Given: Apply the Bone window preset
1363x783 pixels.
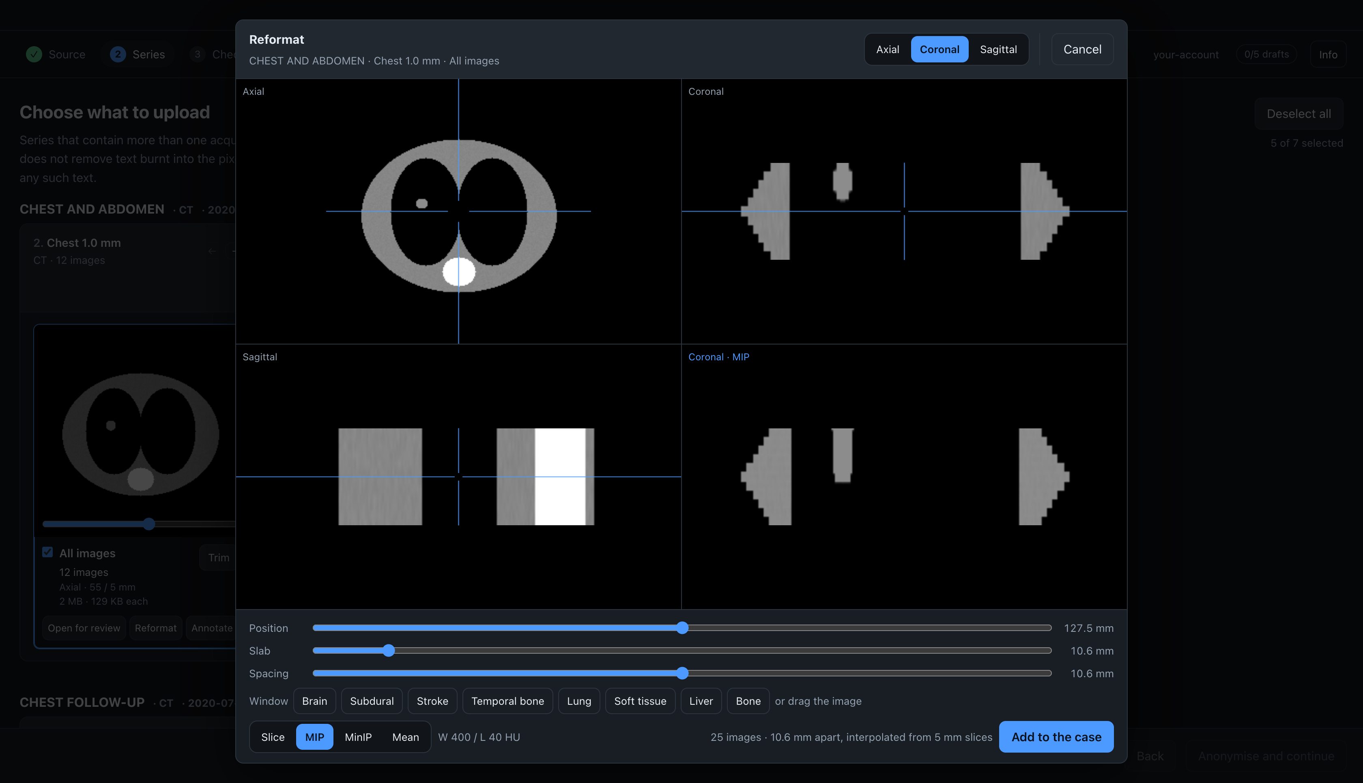Looking at the screenshot, I should [x=748, y=701].
